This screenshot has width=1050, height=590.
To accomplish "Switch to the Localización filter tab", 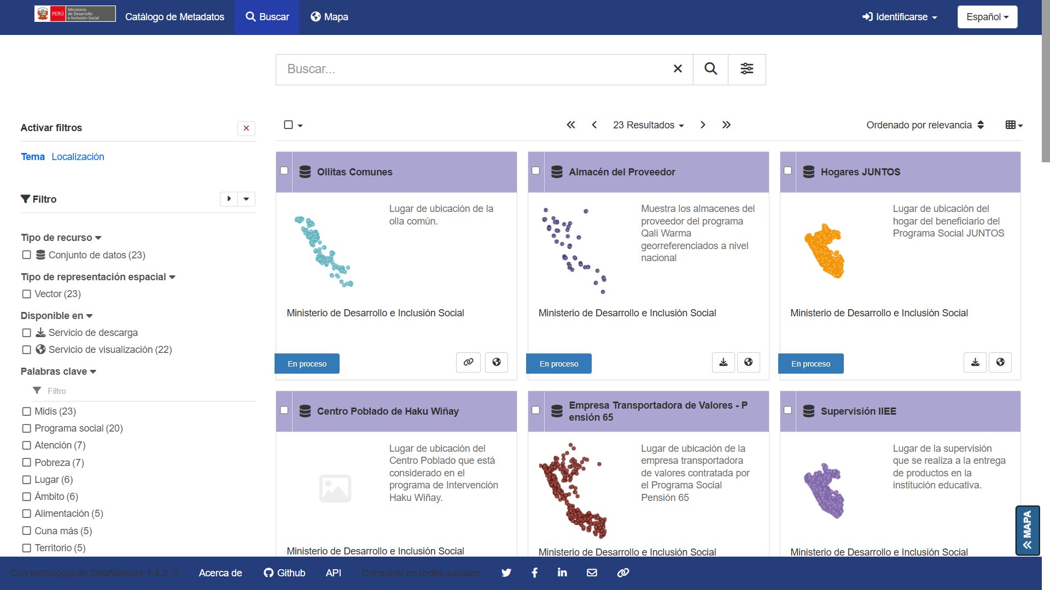I will 78,157.
